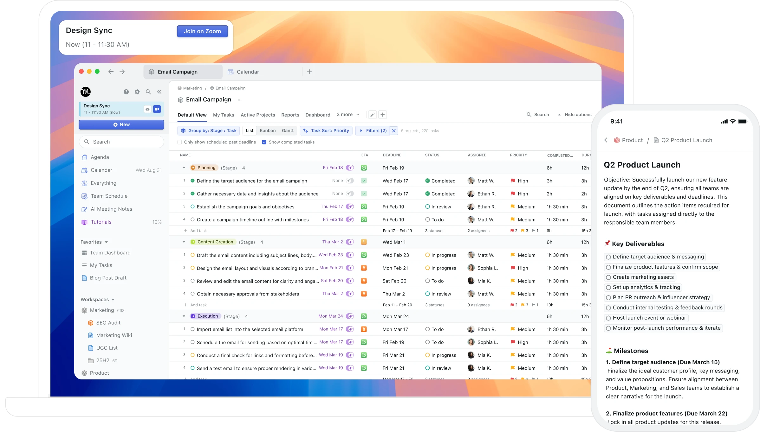The height and width of the screenshot is (432, 760).
Task: Click the mail icon in Design Sync card
Action: 147,109
